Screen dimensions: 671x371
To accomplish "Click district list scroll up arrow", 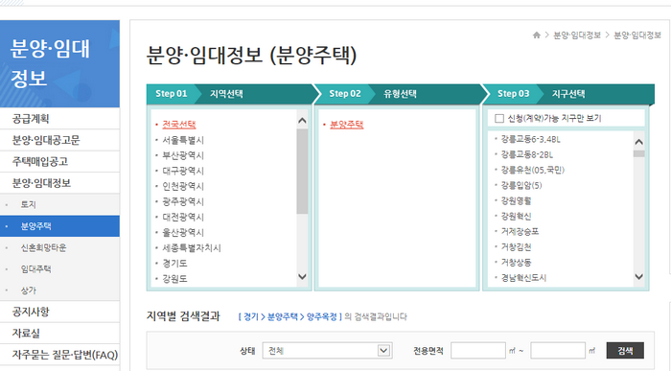I will click(x=639, y=142).
